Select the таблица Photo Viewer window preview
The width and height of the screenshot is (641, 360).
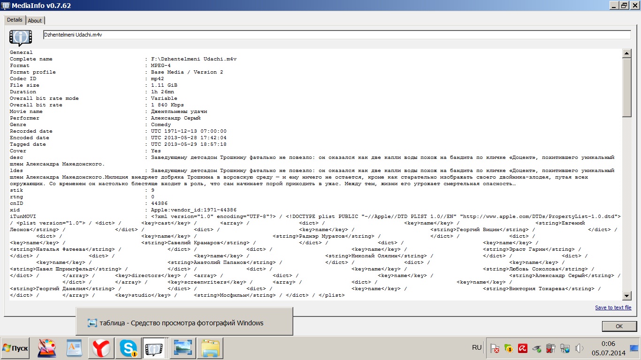[184, 322]
